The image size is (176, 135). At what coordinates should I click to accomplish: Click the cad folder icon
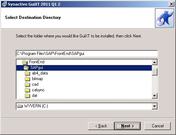tap(28, 85)
